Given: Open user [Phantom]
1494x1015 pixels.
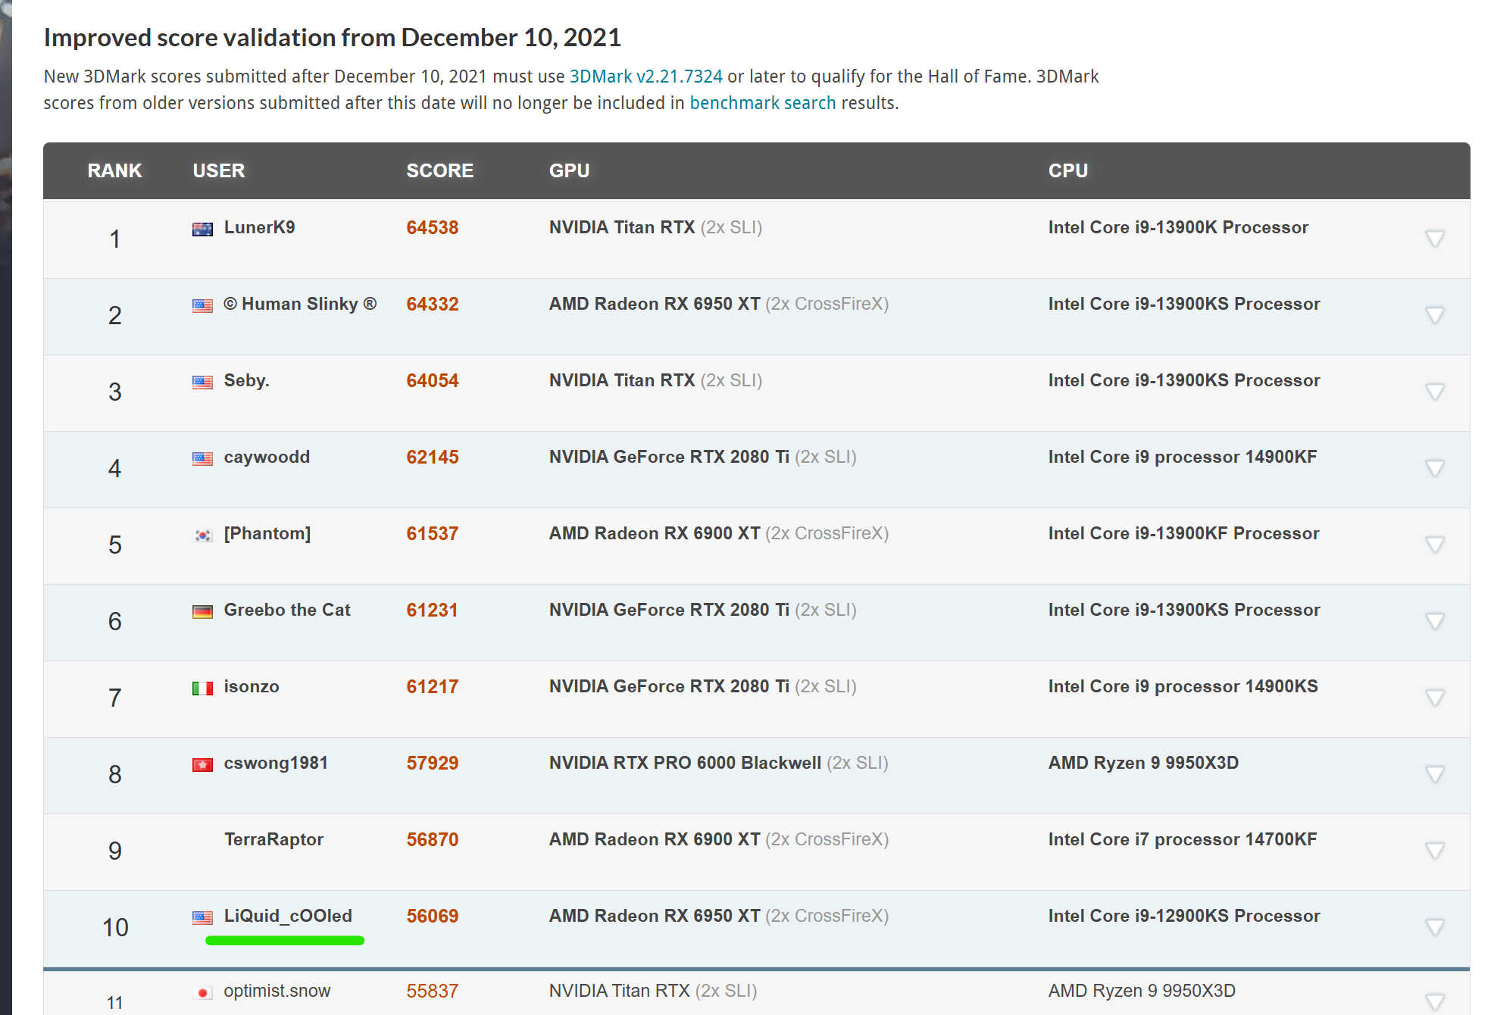Looking at the screenshot, I should click(267, 533).
